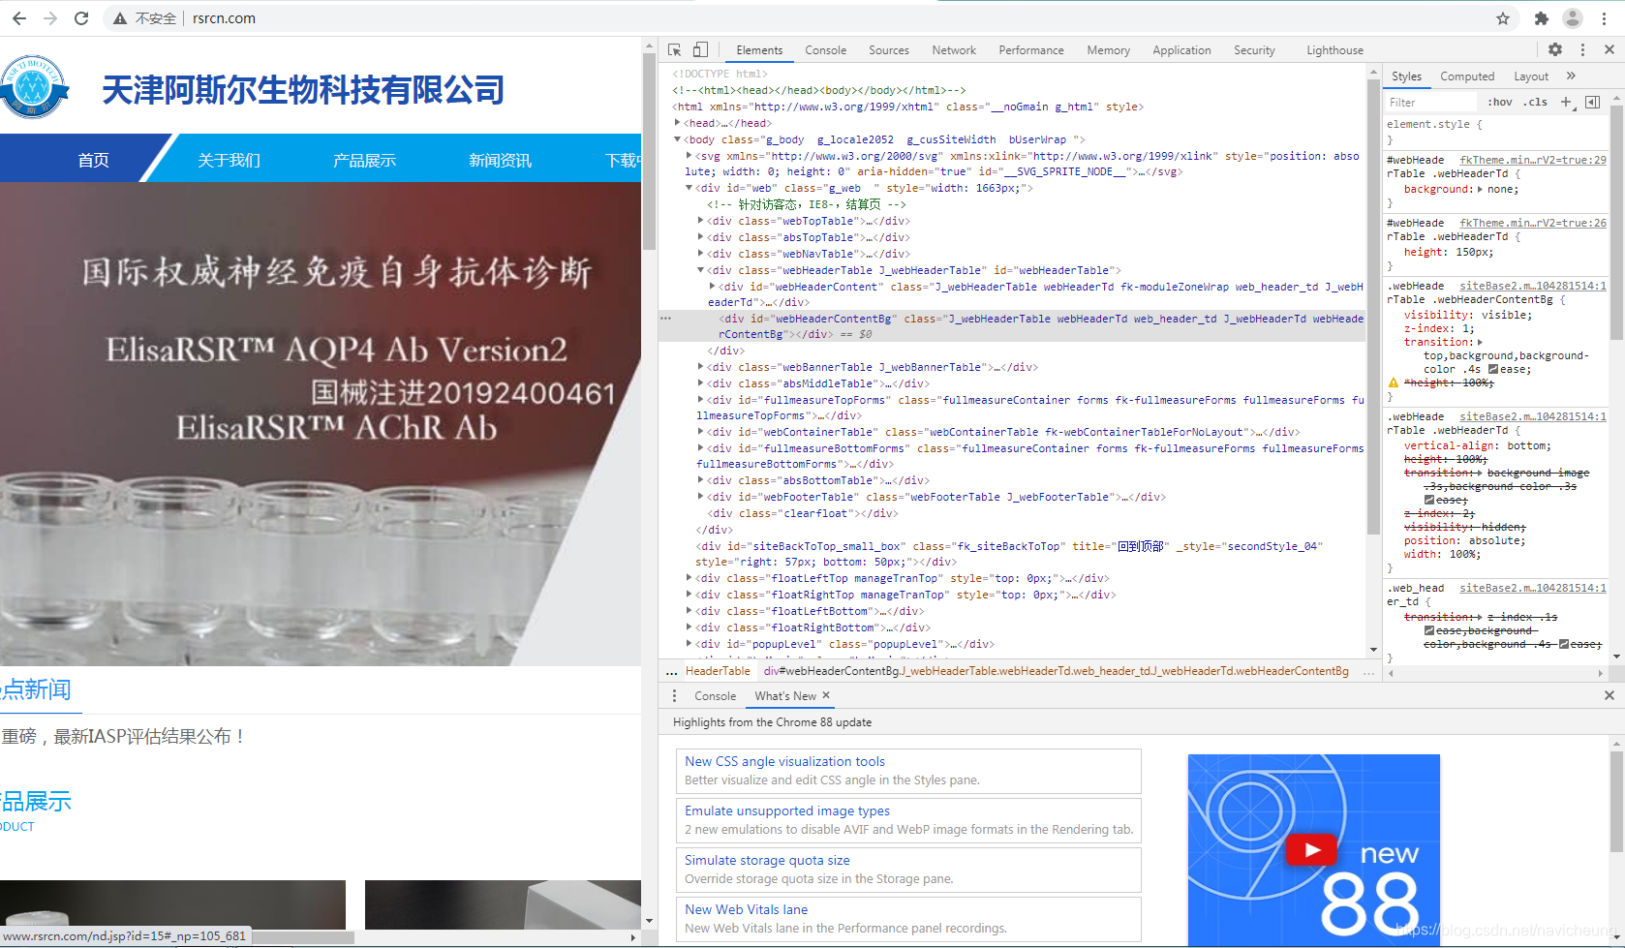The width and height of the screenshot is (1625, 948).
Task: Expand the popupLevel div node
Action: 690,644
